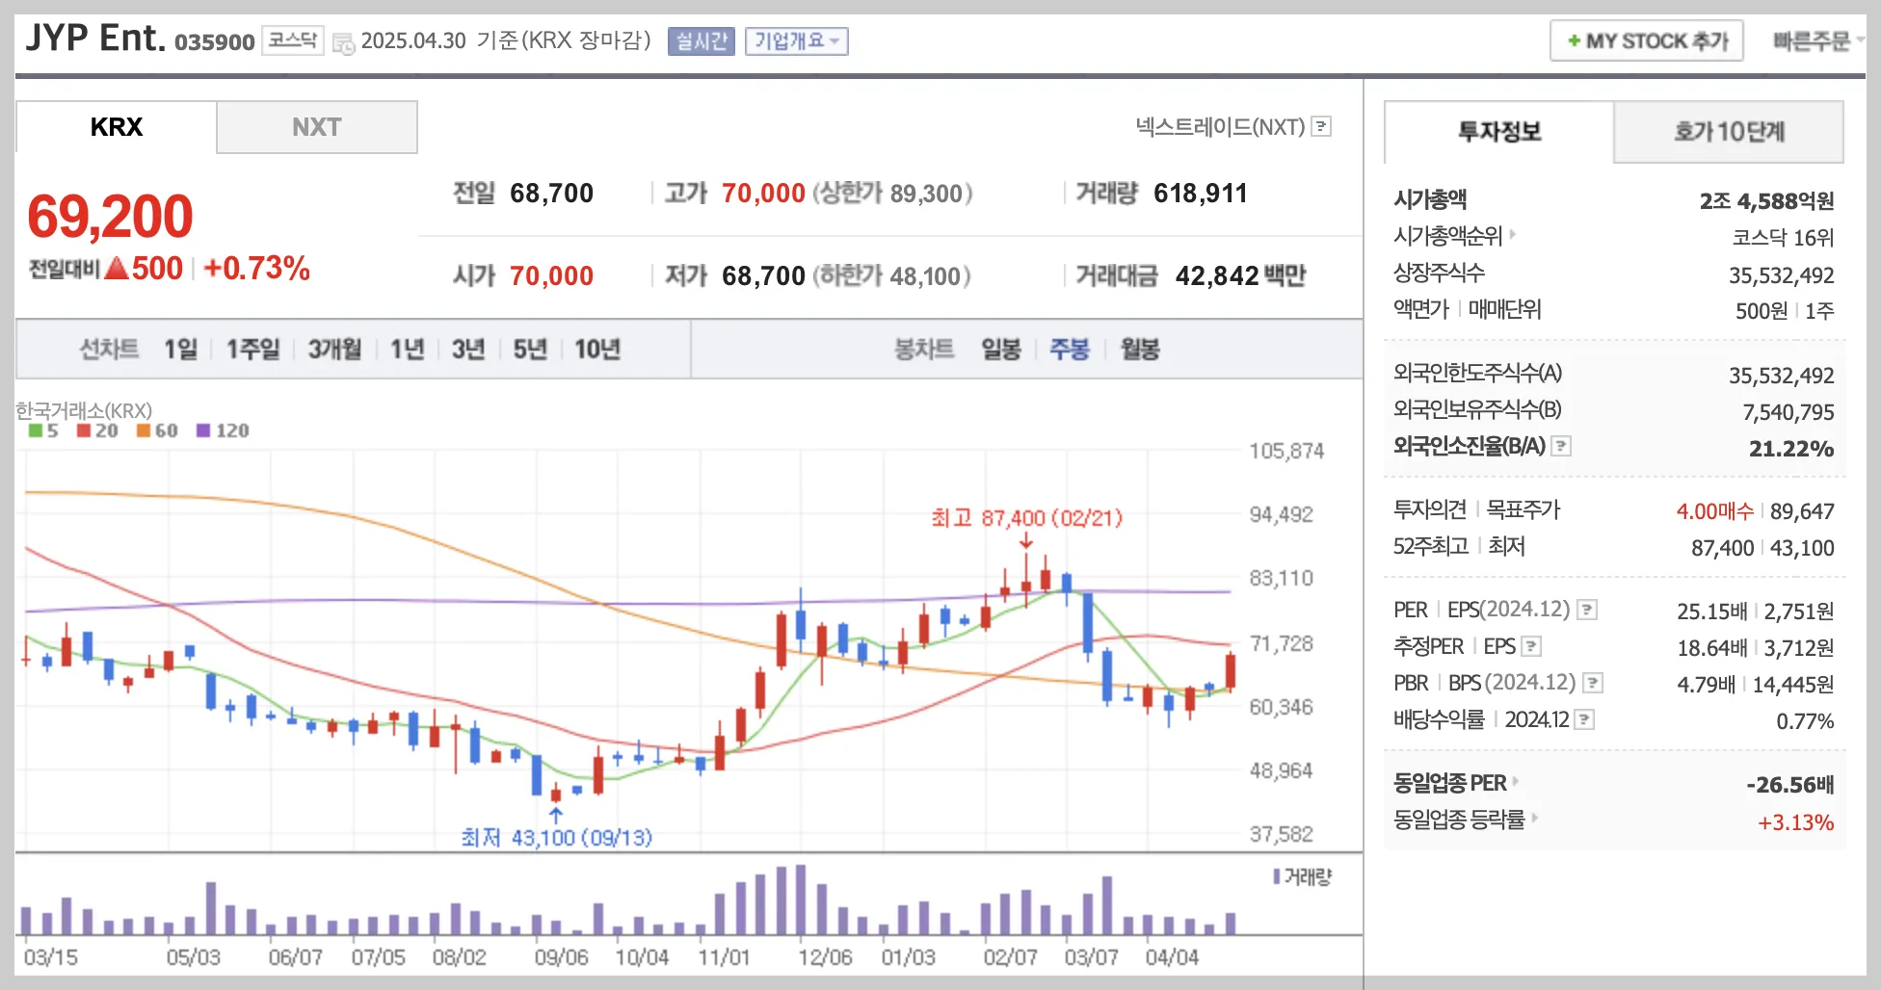Screen dimensions: 1881x990
Task: Open the 배당수익률 2024.12 help icon
Action: click(x=1584, y=719)
